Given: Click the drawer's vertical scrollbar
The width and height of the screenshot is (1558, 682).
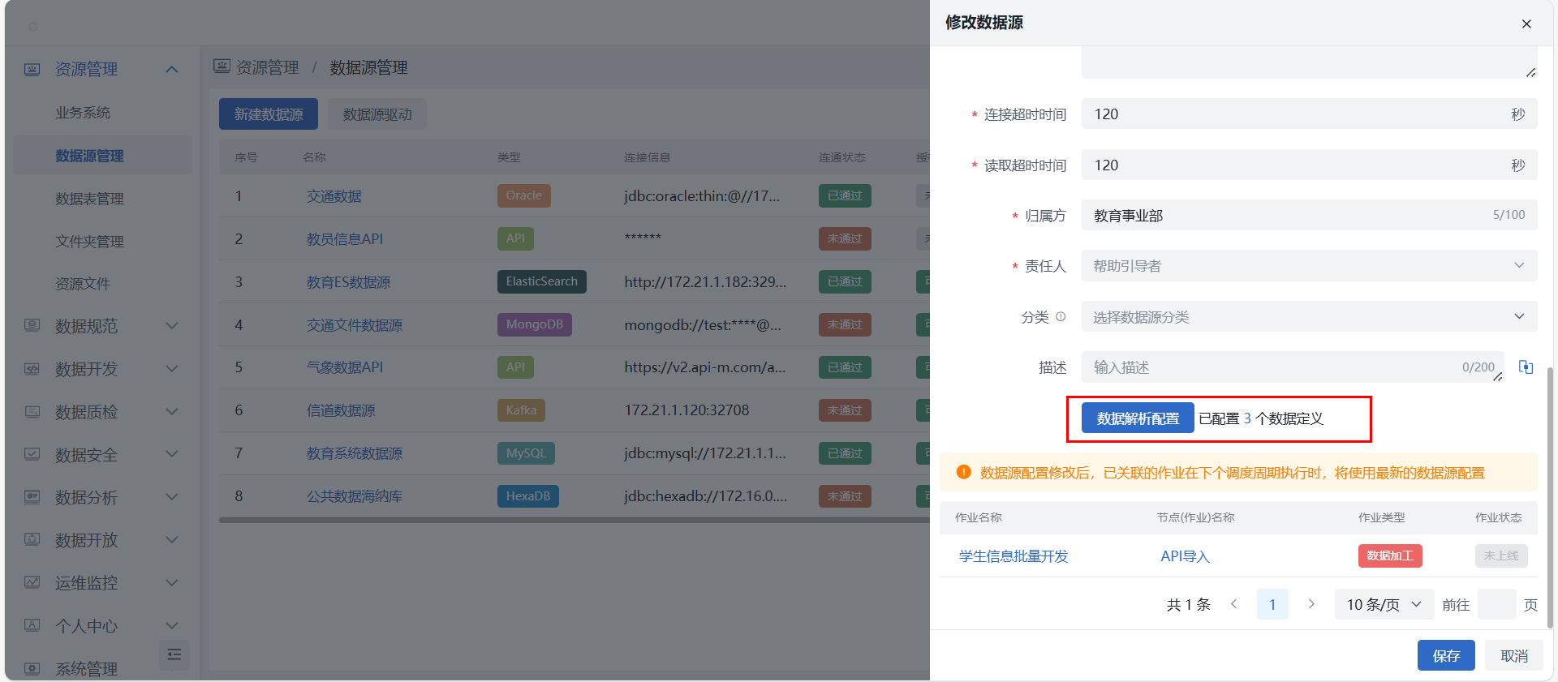Looking at the screenshot, I should tap(1550, 497).
